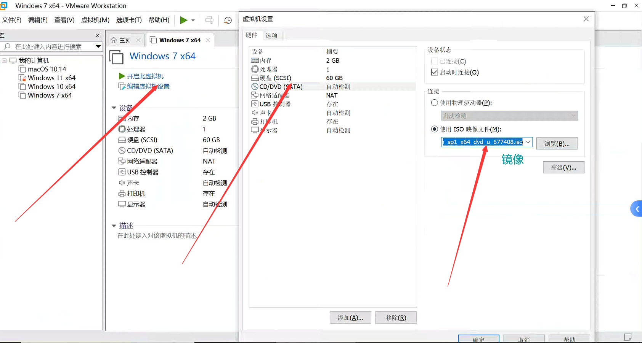Click the 硬盘 (SCSI) icon in VM summary
This screenshot has height=343, width=642.
pos(122,140)
